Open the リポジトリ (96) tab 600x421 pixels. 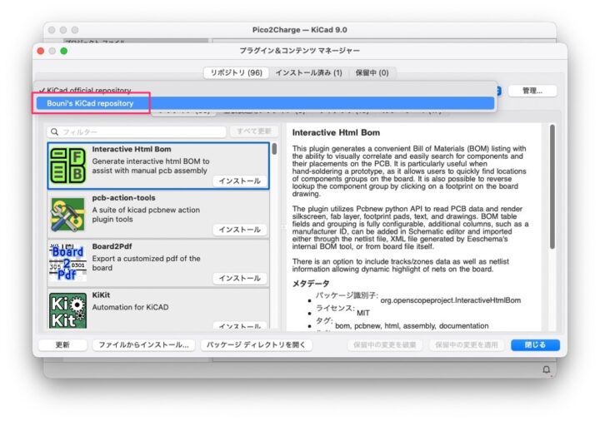[x=236, y=72]
